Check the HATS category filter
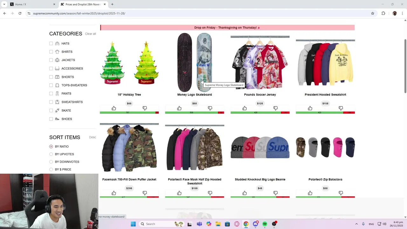This screenshot has width=407, height=229. tap(51, 44)
